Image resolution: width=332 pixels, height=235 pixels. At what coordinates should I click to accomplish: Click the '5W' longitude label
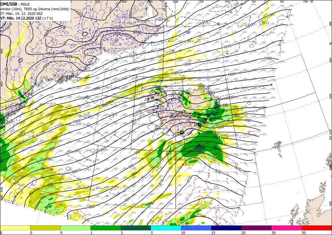pyautogui.click(x=254, y=1)
